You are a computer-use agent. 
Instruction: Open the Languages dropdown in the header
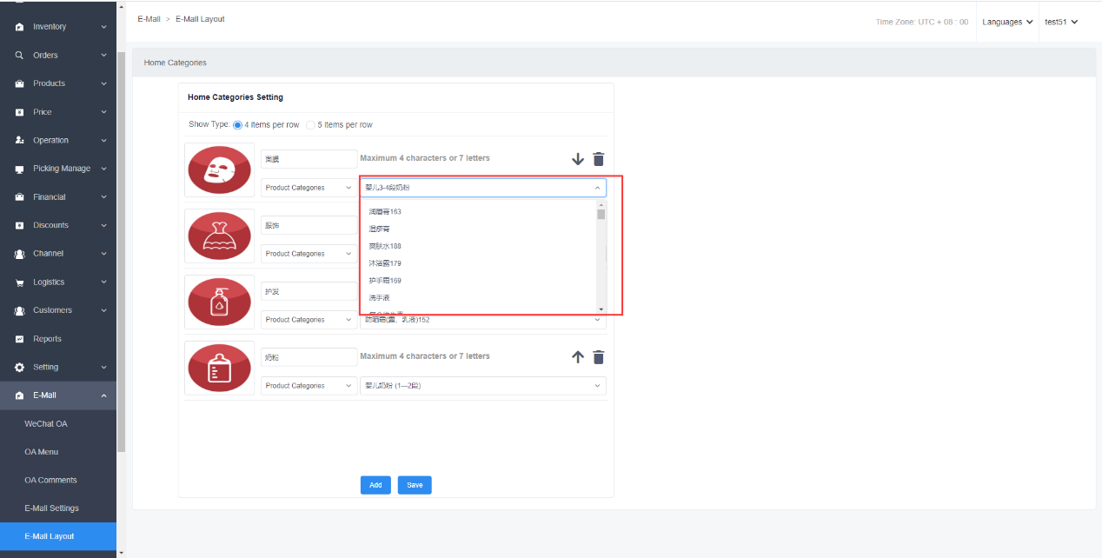click(1007, 22)
